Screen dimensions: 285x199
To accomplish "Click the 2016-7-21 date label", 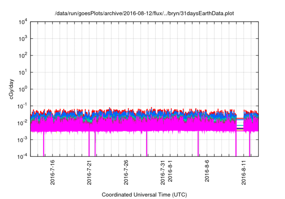I will (89, 172).
